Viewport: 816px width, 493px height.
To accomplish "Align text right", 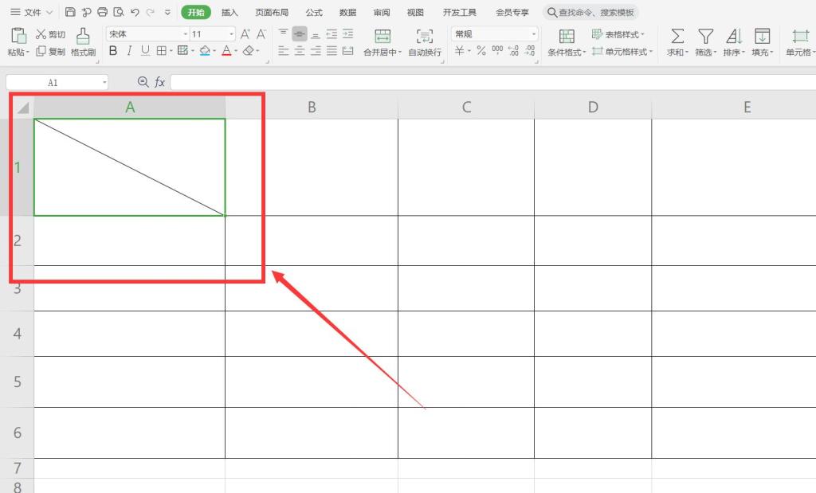I will point(316,50).
